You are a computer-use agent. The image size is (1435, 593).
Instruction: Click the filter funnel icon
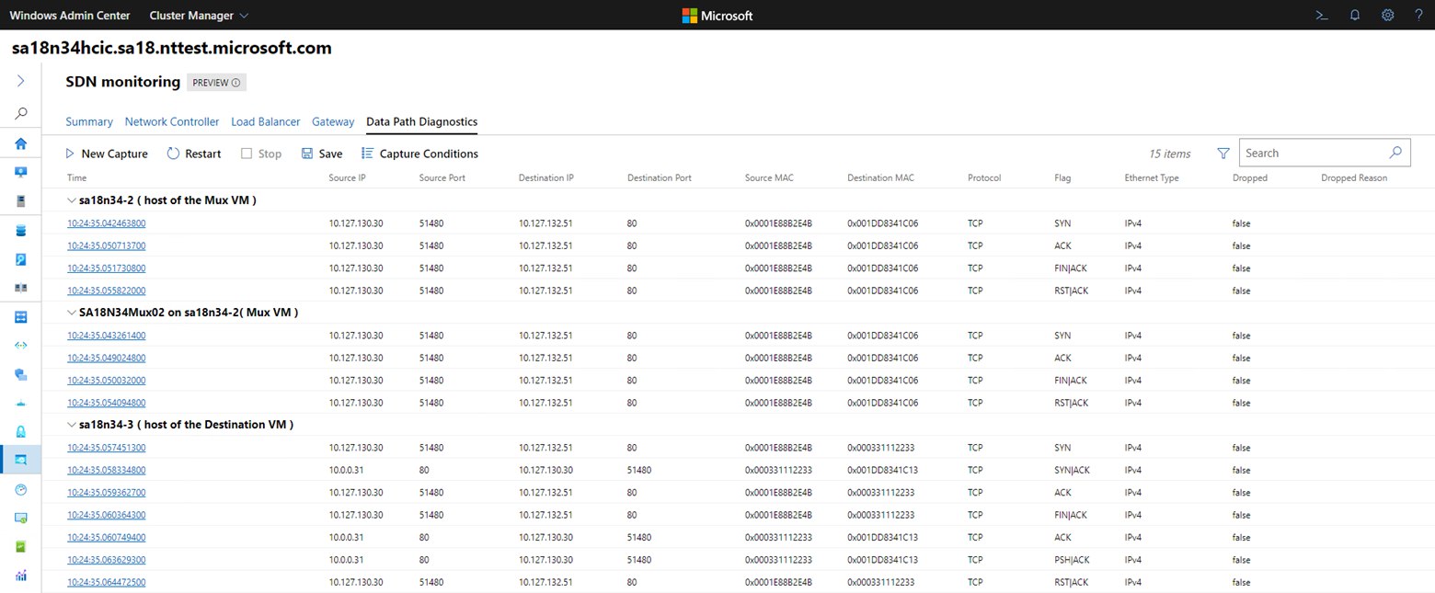point(1223,154)
